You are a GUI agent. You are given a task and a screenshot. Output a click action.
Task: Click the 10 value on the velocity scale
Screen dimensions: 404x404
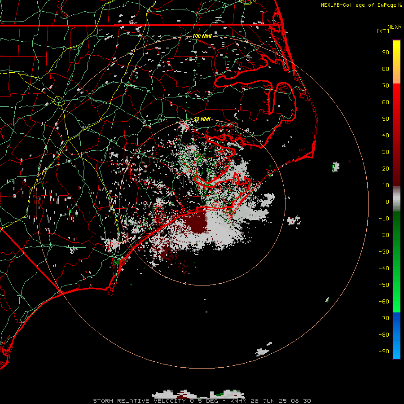(386, 185)
